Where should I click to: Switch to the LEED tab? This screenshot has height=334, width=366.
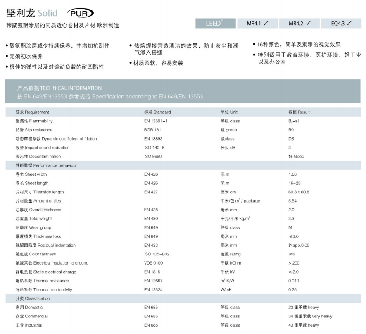coord(215,23)
